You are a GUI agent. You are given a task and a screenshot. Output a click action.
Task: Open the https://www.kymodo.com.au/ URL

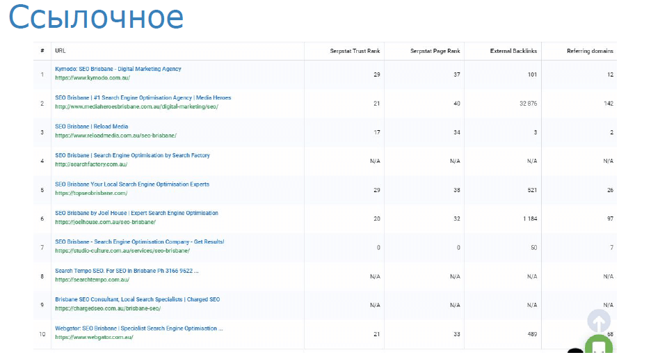click(x=93, y=78)
